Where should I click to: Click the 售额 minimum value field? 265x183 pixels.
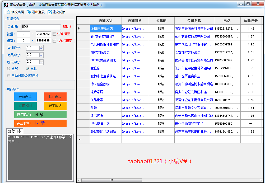click(24, 41)
